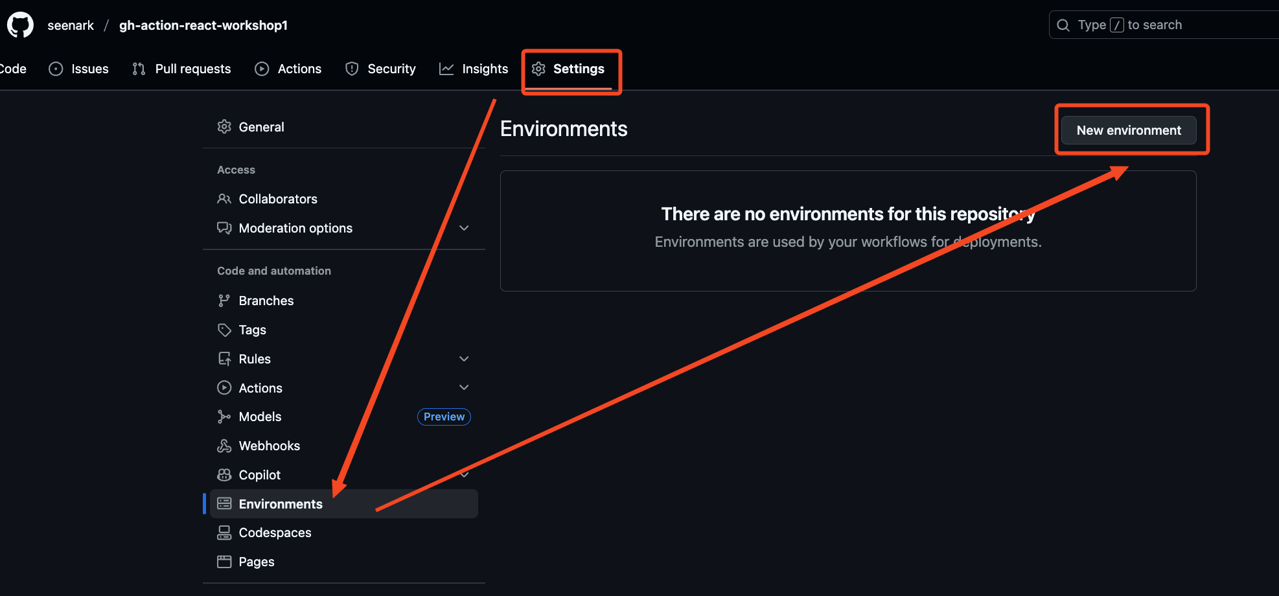
Task: Open the gh-action-react-workshop1 repository link
Action: (203, 25)
